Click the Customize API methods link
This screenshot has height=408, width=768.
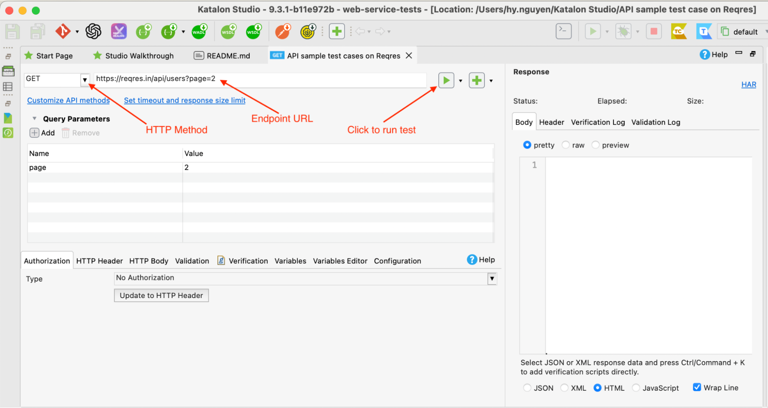68,100
